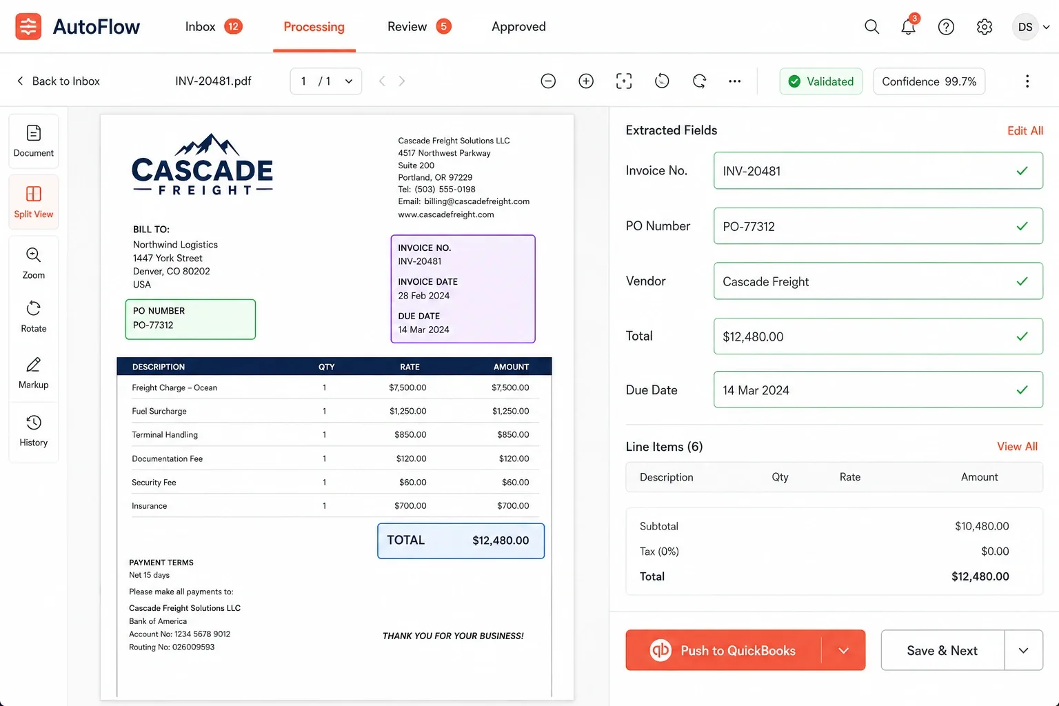Click the Confidence 99.7% badge
The height and width of the screenshot is (706, 1059).
pos(929,81)
